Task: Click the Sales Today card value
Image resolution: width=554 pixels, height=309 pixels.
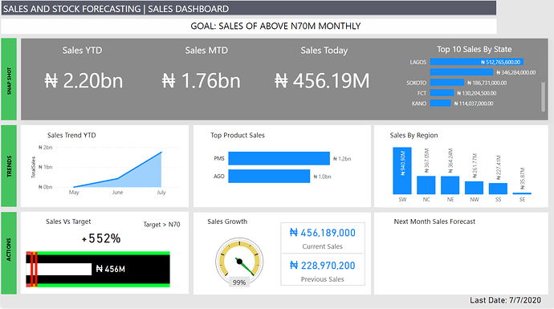Action: (x=322, y=80)
